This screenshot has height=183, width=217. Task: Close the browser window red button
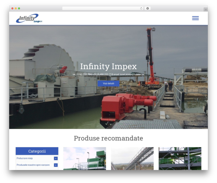point(13,9)
